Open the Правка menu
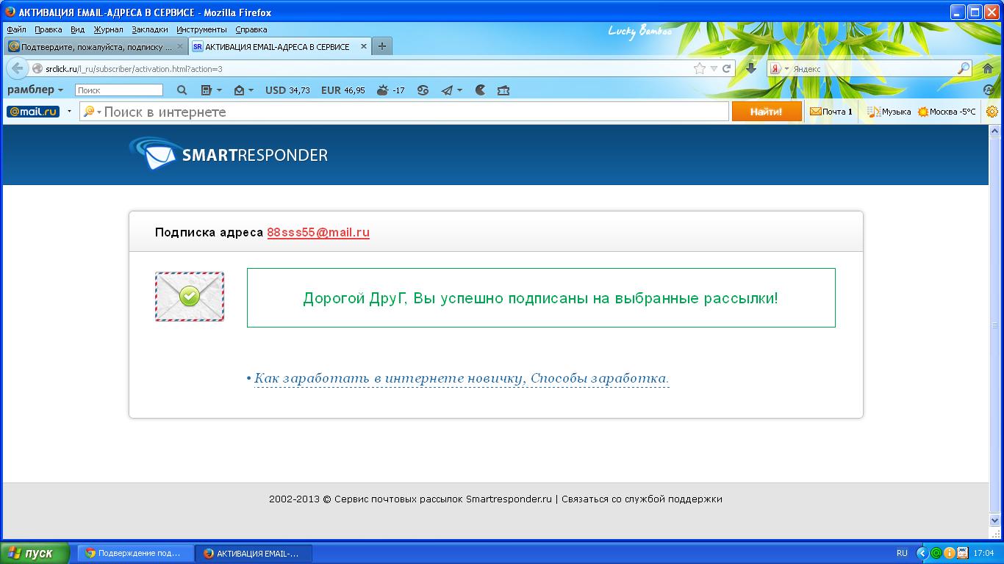This screenshot has height=564, width=1004. pyautogui.click(x=49, y=29)
